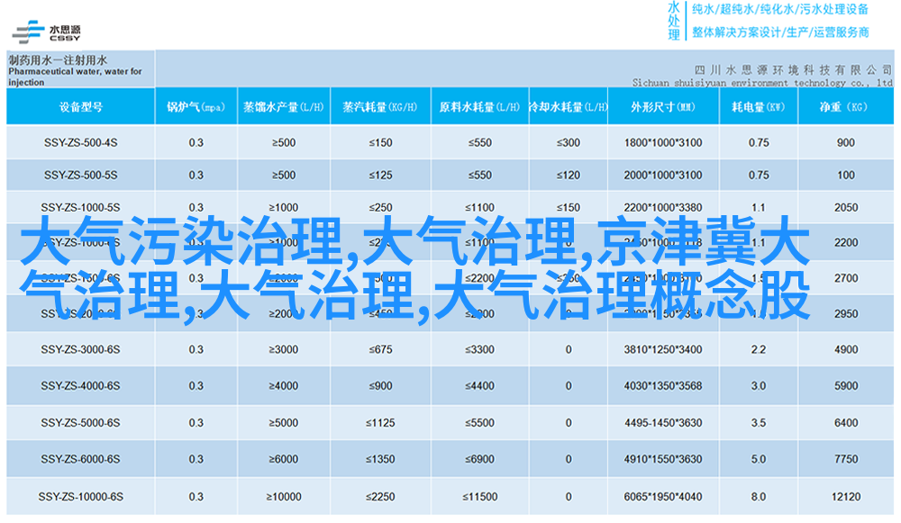Select model cell SSY-ZS-6000-6S
The height and width of the screenshot is (523, 901).
[x=81, y=459]
